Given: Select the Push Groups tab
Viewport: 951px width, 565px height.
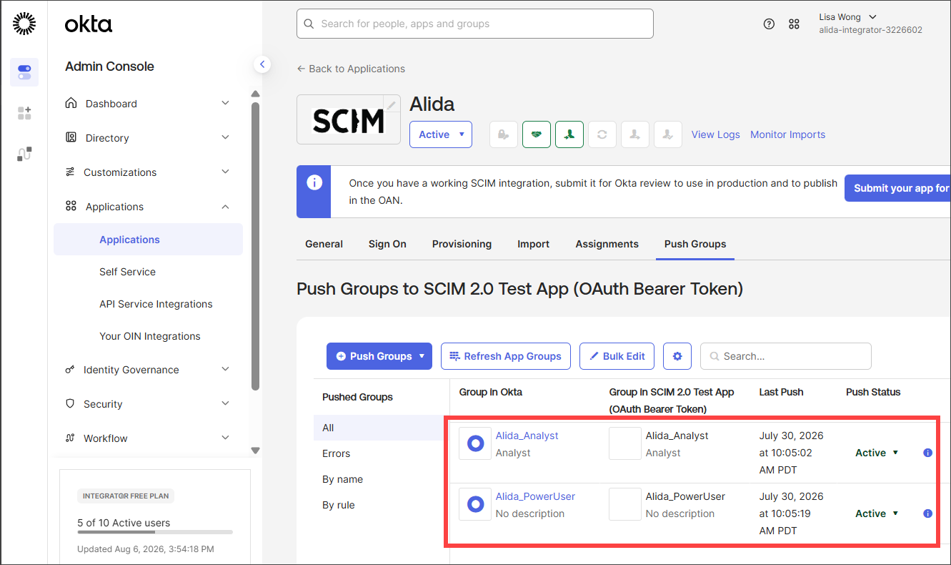Looking at the screenshot, I should (695, 244).
